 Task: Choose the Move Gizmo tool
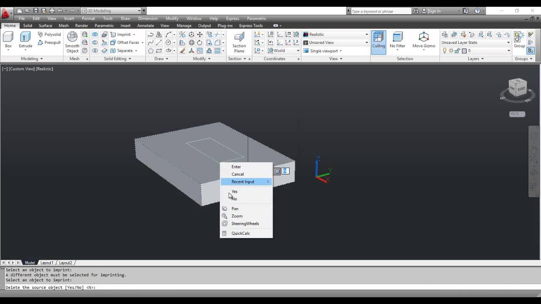(x=424, y=41)
